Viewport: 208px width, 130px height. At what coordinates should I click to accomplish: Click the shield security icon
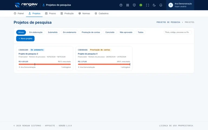134,5
